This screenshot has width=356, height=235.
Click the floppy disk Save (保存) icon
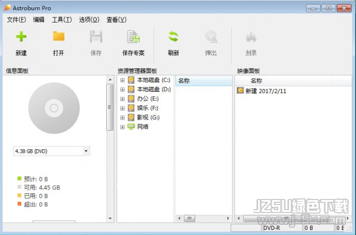[x=96, y=37]
